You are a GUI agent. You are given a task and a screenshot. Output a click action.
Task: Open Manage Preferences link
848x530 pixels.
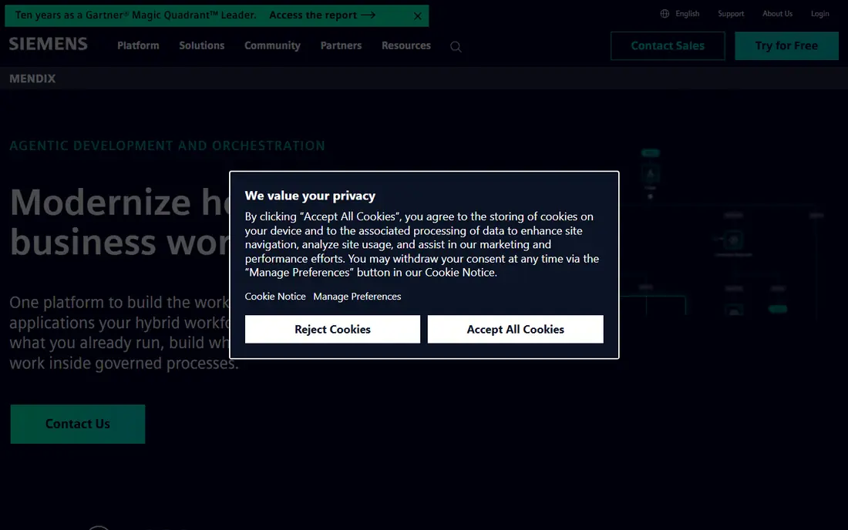[x=357, y=296]
